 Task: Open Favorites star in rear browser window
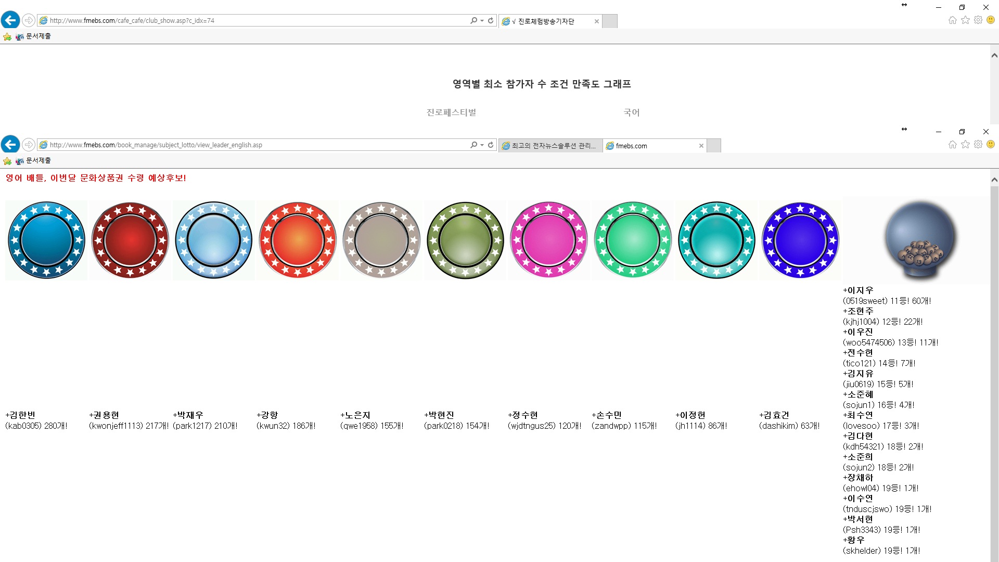[x=966, y=20]
